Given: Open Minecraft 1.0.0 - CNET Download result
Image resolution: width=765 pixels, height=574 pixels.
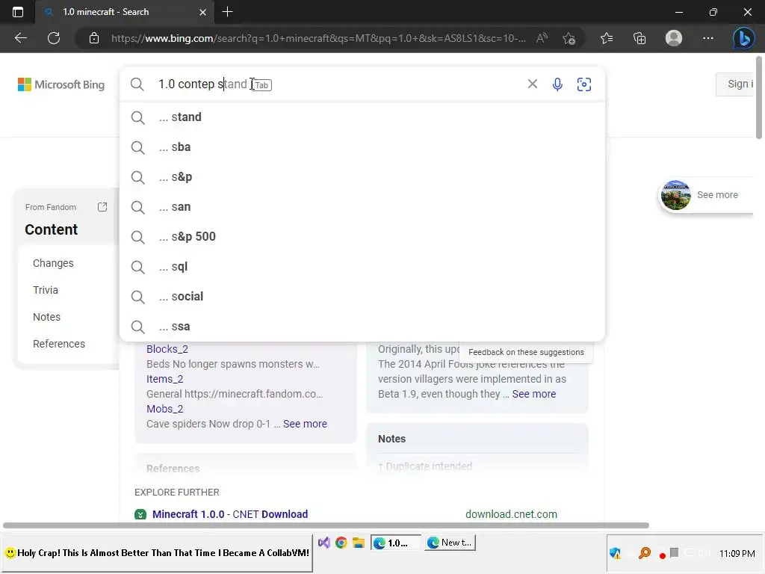Looking at the screenshot, I should (230, 514).
